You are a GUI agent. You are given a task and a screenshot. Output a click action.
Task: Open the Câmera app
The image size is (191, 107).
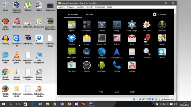coord(102,26)
